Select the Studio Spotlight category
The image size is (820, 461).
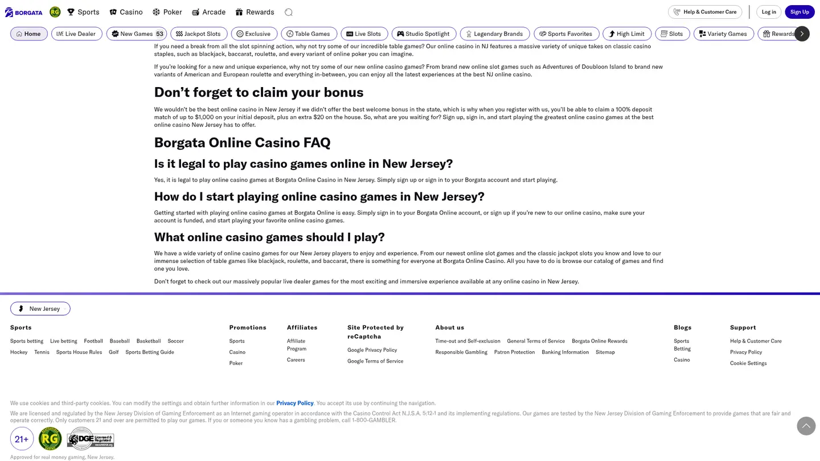point(424,34)
